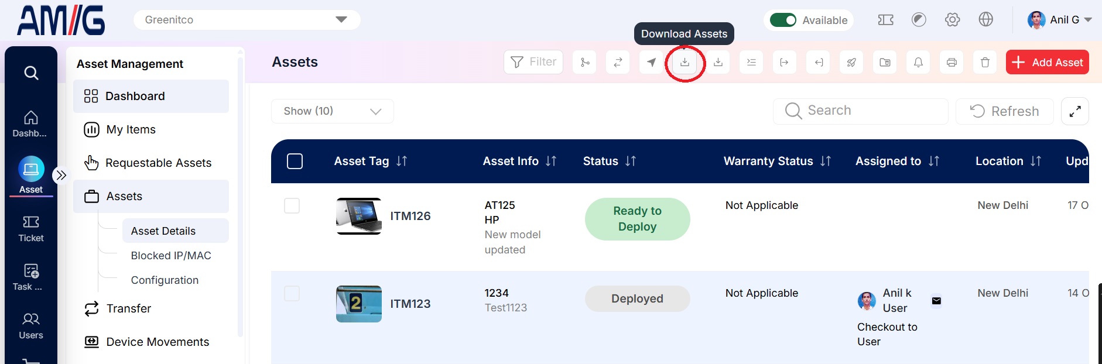The height and width of the screenshot is (364, 1102).
Task: Go to Dashboard in the left rail
Action: (x=31, y=124)
